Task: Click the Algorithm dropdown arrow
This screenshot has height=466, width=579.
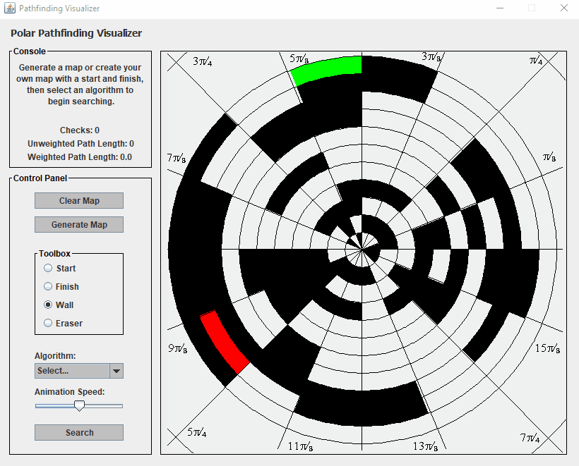Action: click(117, 371)
